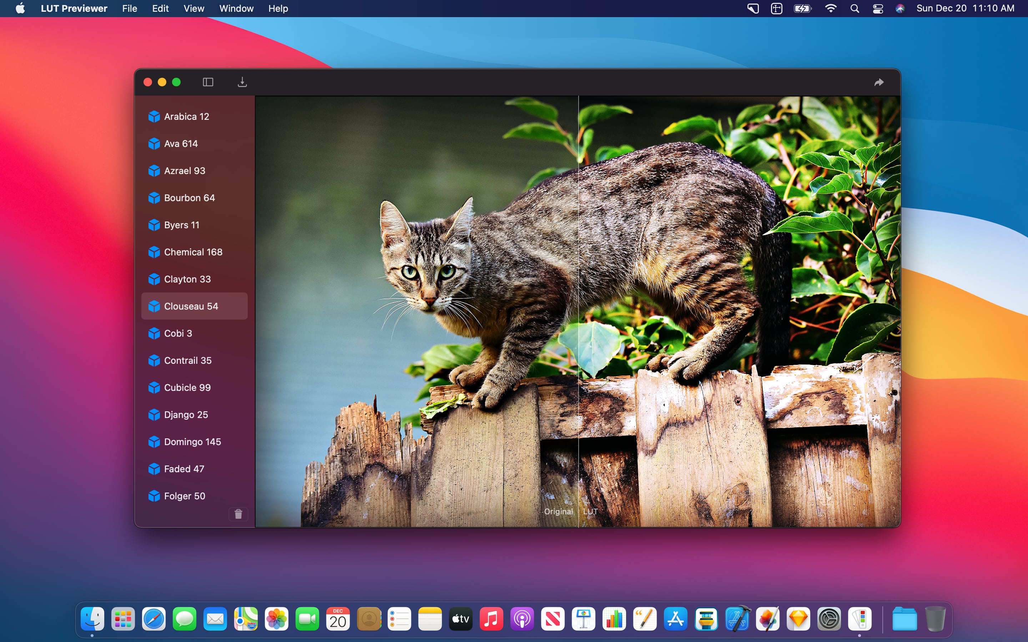
Task: Select the Arabica 12 LUT
Action: [x=186, y=116]
